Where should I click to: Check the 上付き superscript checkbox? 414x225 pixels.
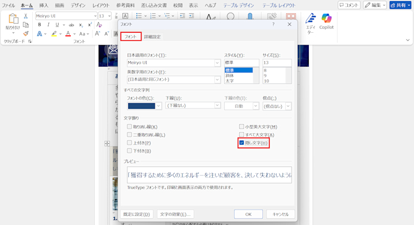129,143
